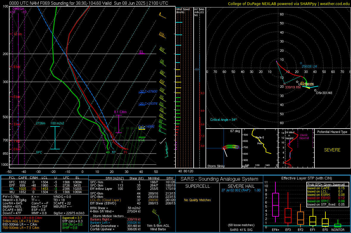Click the Corfidi downshear marker by DN=301/48
The height and width of the screenshot is (233, 351).
pos(315,90)
